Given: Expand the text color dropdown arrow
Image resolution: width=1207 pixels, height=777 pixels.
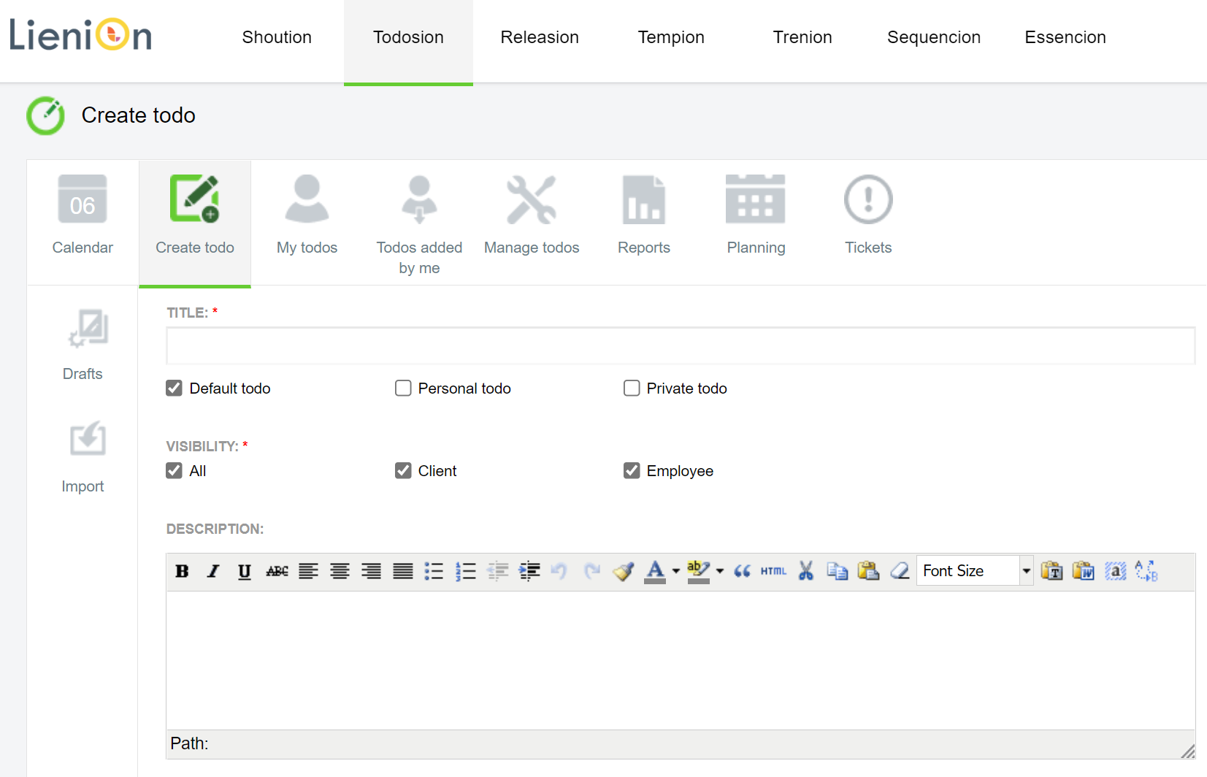Looking at the screenshot, I should [x=676, y=571].
